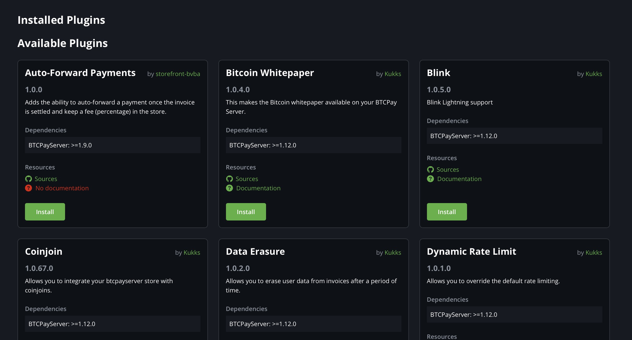The image size is (632, 340).
Task: Install the Blink plugin
Action: tap(447, 212)
